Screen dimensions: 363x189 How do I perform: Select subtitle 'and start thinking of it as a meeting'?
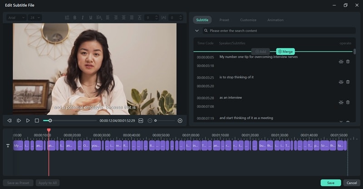(246, 118)
